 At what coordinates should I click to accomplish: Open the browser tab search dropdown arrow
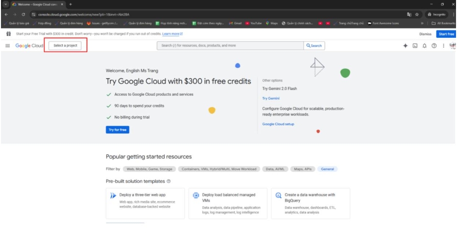pyautogui.click(x=4, y=4)
